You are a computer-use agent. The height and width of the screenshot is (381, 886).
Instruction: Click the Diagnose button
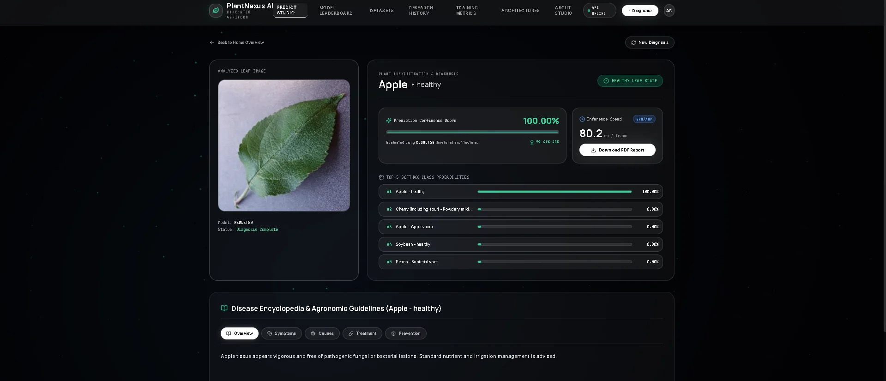(x=640, y=11)
